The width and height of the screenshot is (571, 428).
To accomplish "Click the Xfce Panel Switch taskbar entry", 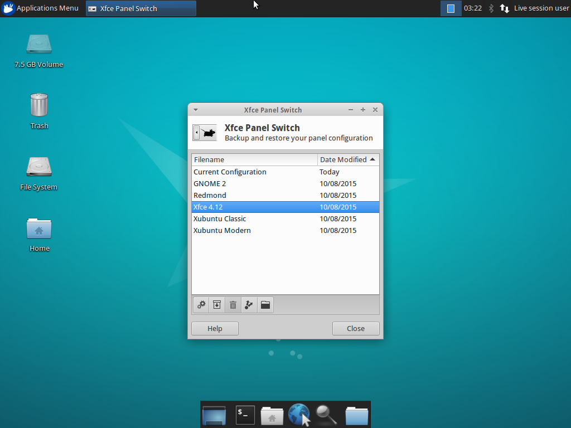I will point(141,8).
